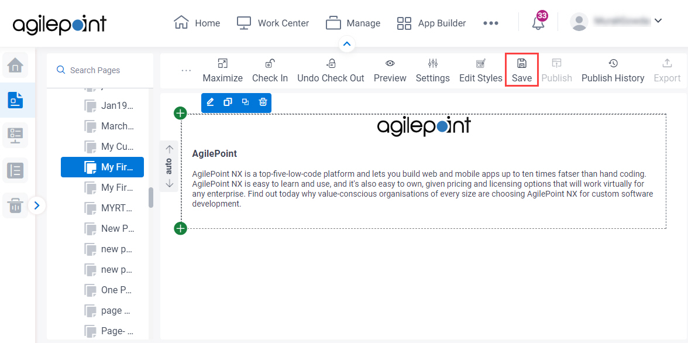Select the AgilePoint logo image in canvas
Viewport: 688px width, 343px height.
[x=424, y=126]
